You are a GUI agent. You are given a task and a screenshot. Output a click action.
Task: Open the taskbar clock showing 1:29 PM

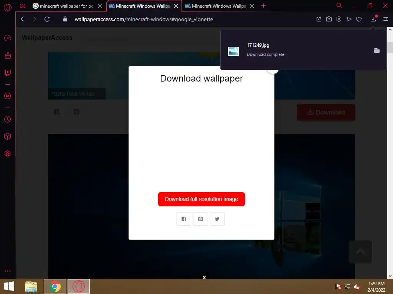point(376,287)
